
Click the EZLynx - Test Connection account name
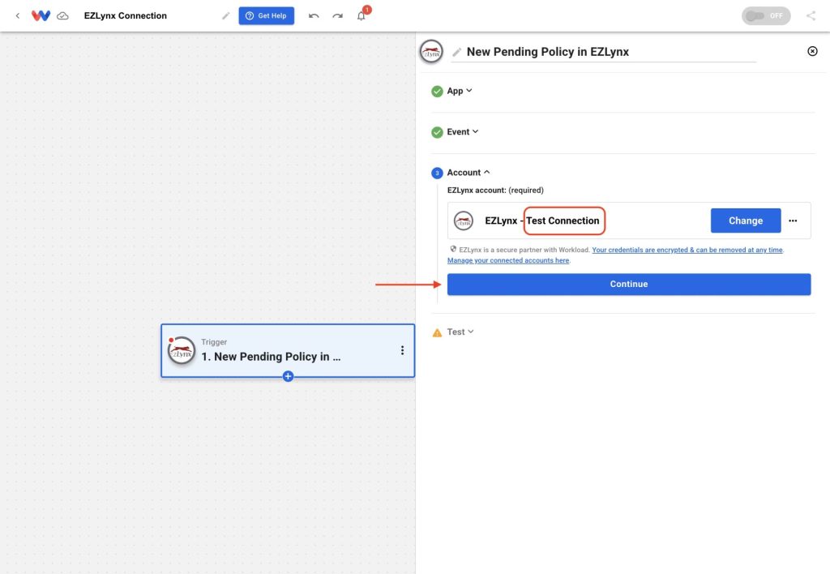click(542, 221)
